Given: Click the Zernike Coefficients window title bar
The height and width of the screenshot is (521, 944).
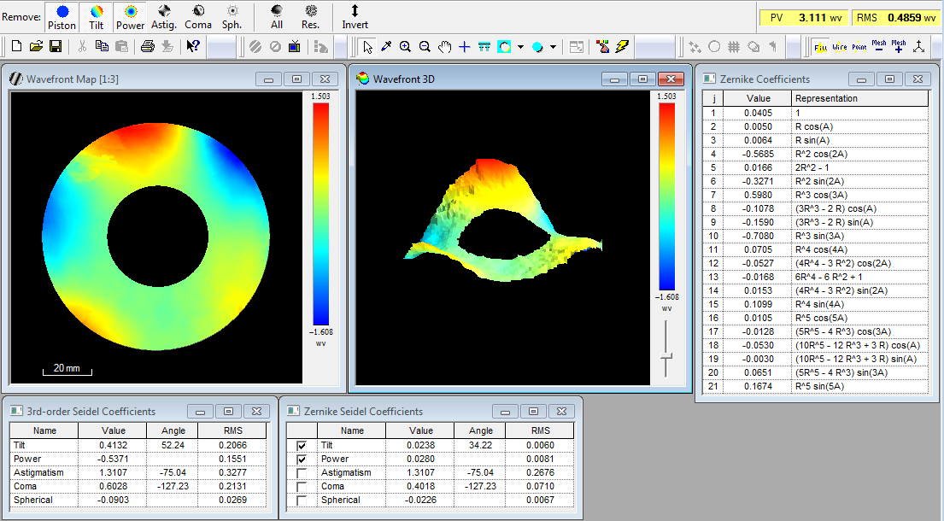Looking at the screenshot, I should (817, 79).
